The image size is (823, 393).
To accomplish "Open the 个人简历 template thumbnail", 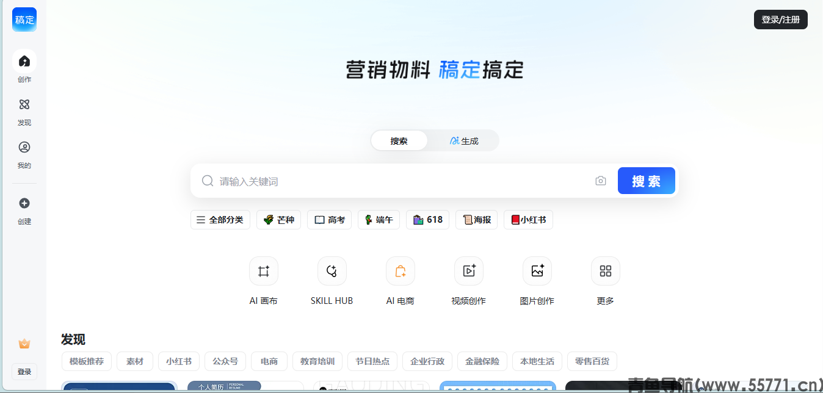I will click(x=245, y=386).
